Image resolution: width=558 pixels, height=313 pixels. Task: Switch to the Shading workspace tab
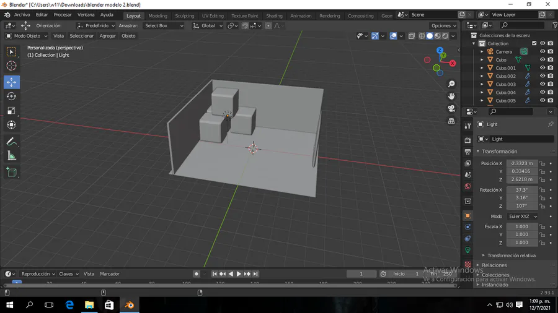(x=274, y=15)
